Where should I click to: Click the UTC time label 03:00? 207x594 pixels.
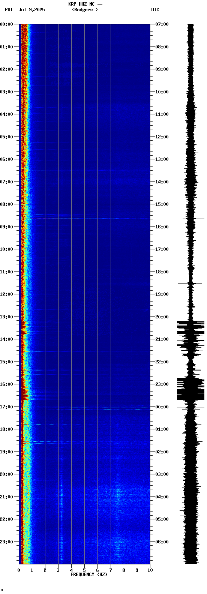pos(162,474)
